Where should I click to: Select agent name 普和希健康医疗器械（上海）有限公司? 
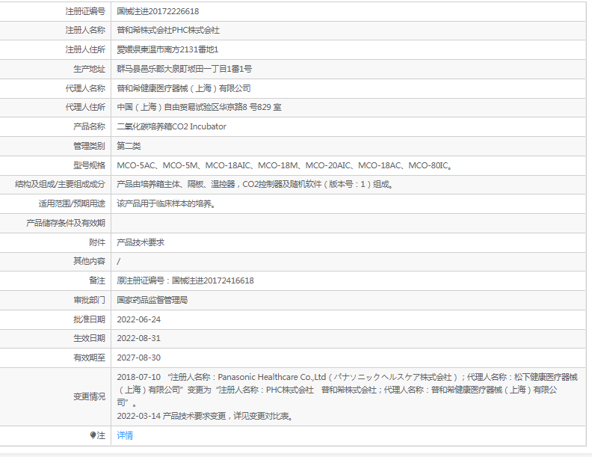tap(183, 88)
